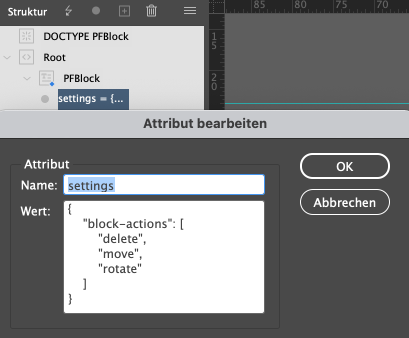409x338 pixels.
Task: Collapse the Root element chevron
Action: point(7,57)
